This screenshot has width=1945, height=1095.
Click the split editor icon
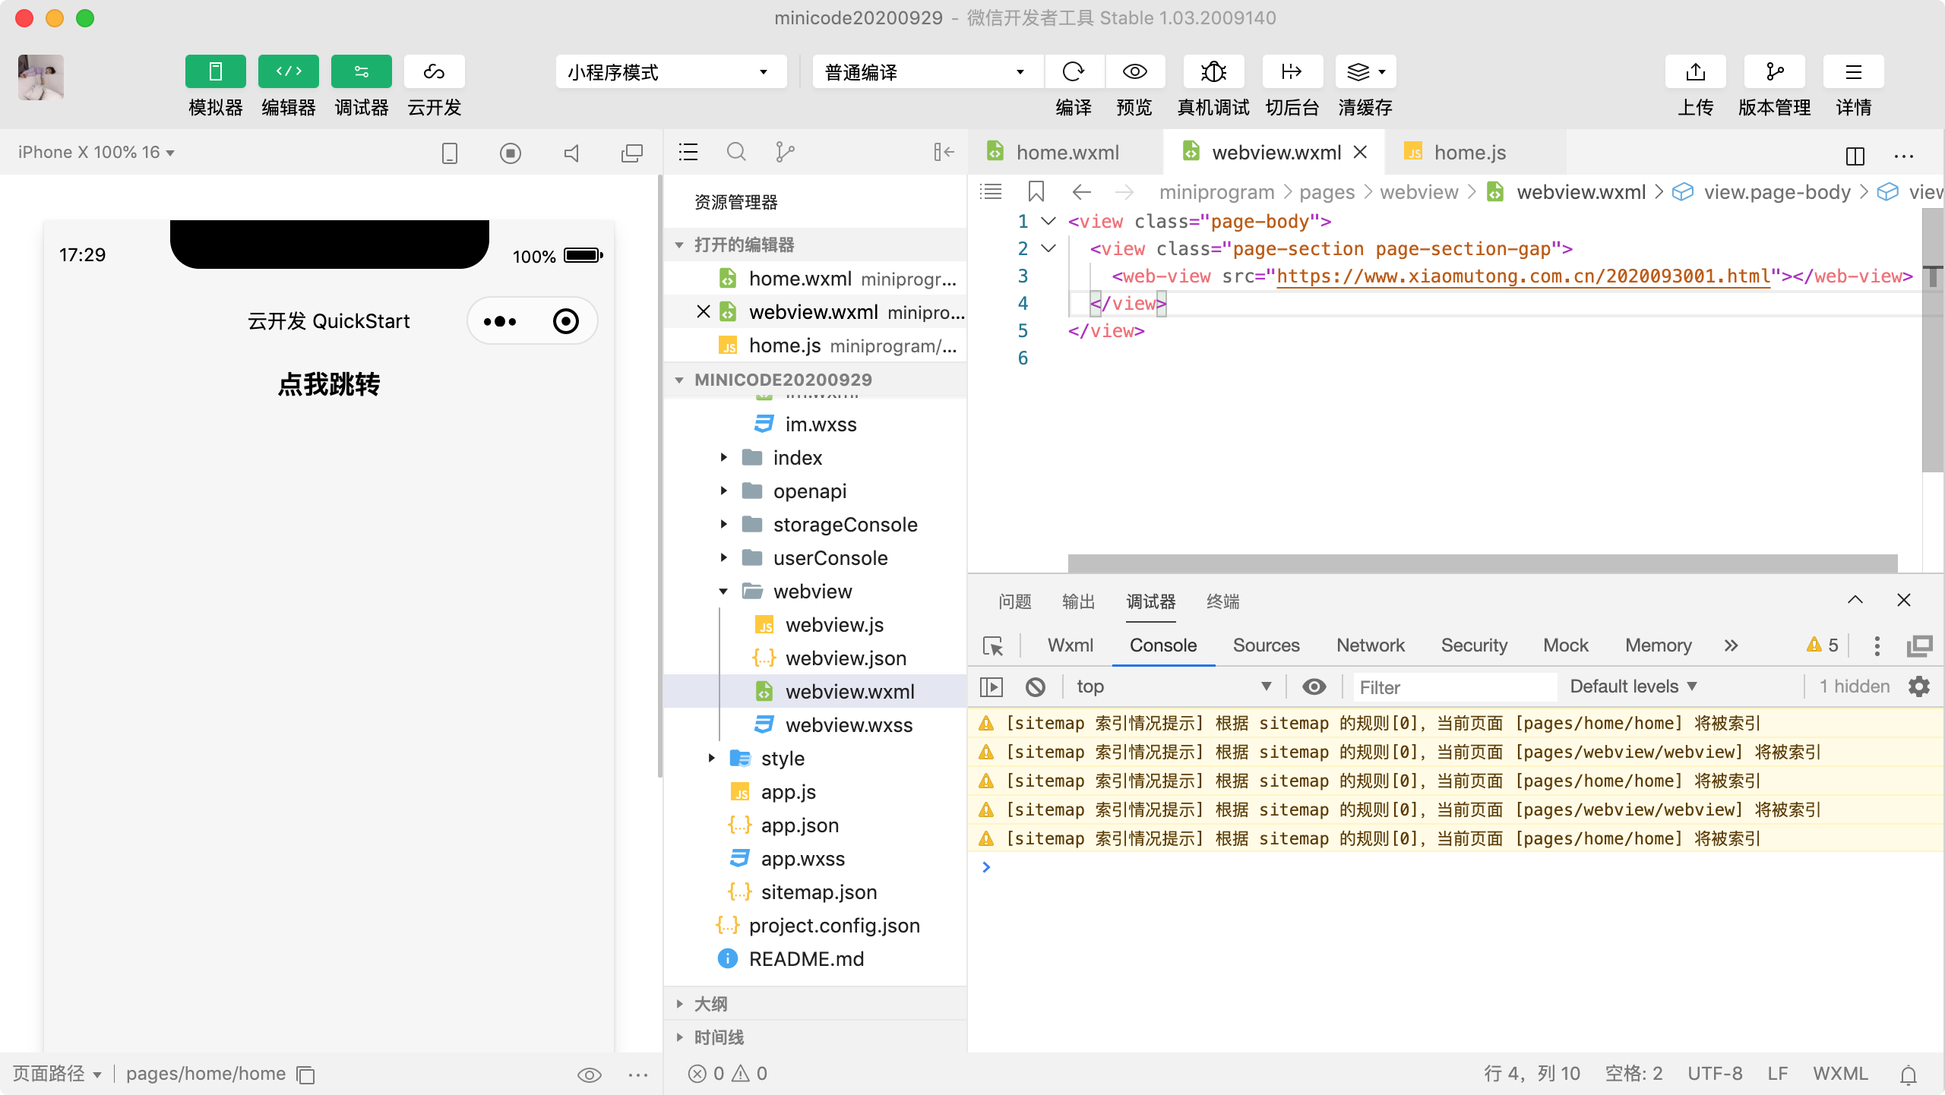(x=1855, y=156)
